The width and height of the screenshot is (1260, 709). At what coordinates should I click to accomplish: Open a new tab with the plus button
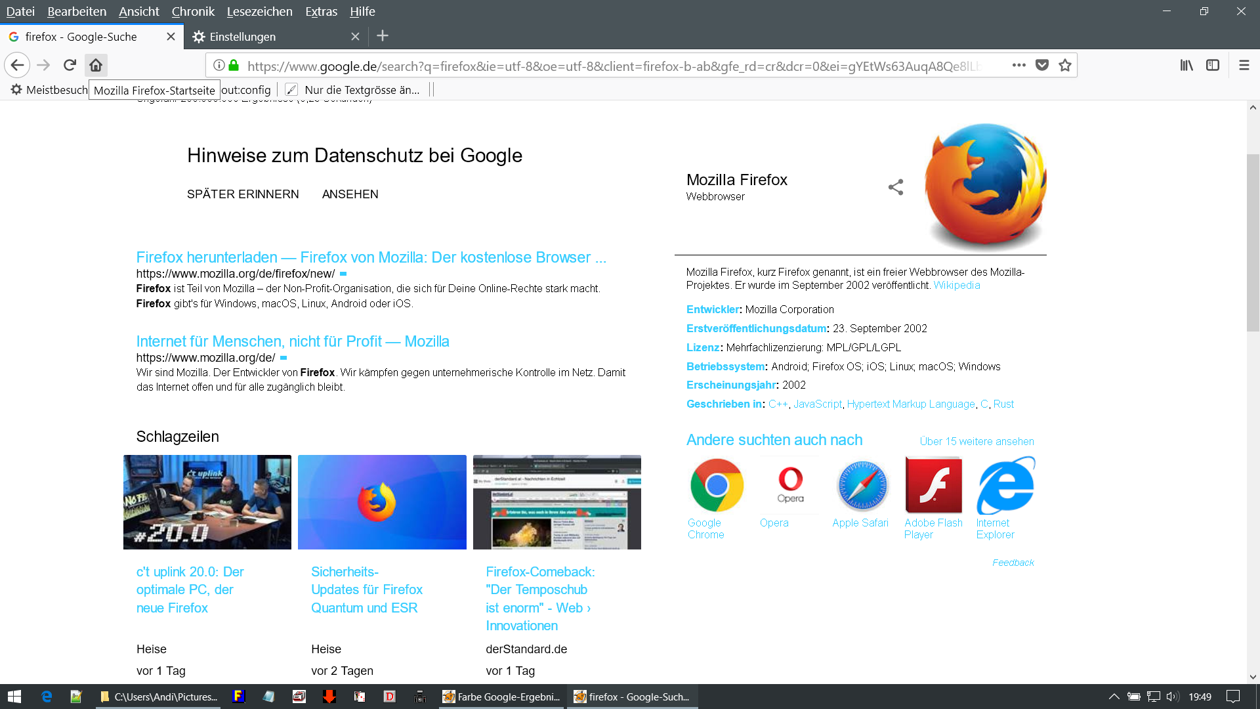[x=383, y=36]
